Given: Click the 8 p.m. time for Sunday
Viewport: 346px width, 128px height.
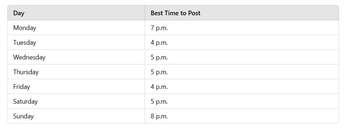Looking at the screenshot, I should (159, 116).
